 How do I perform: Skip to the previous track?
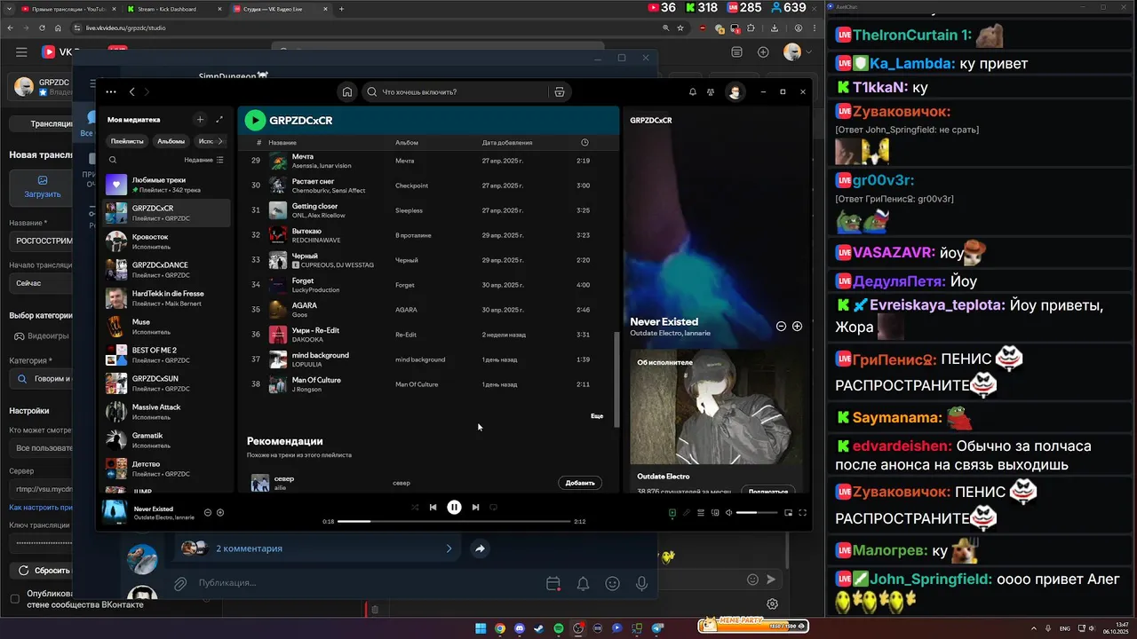point(433,507)
